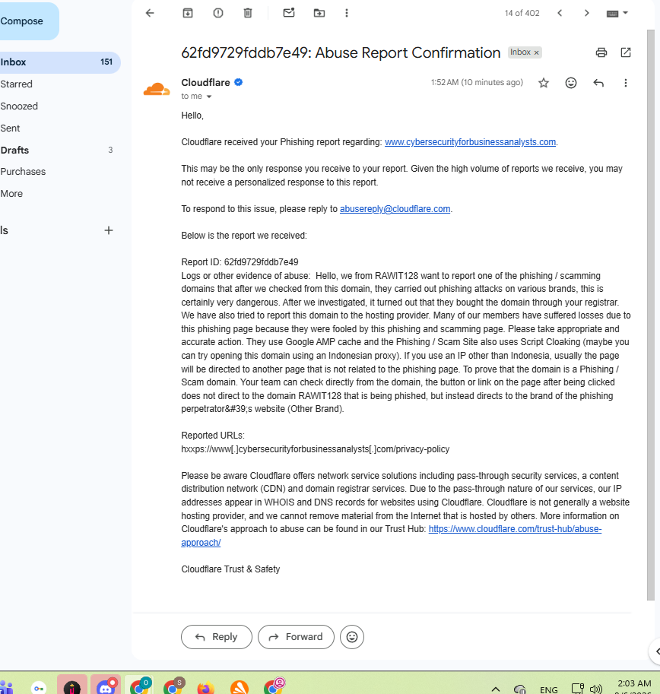Add an emoji reaction in the message header
Viewport: 660px width, 694px height.
tap(571, 83)
